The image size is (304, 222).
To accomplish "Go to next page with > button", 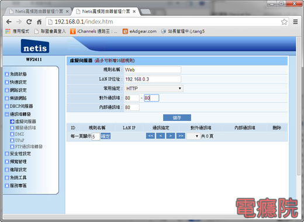I will (171, 136).
